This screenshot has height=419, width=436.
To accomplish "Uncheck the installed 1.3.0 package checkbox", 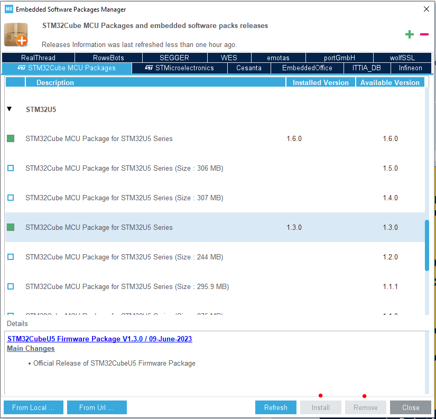I will 10,227.
